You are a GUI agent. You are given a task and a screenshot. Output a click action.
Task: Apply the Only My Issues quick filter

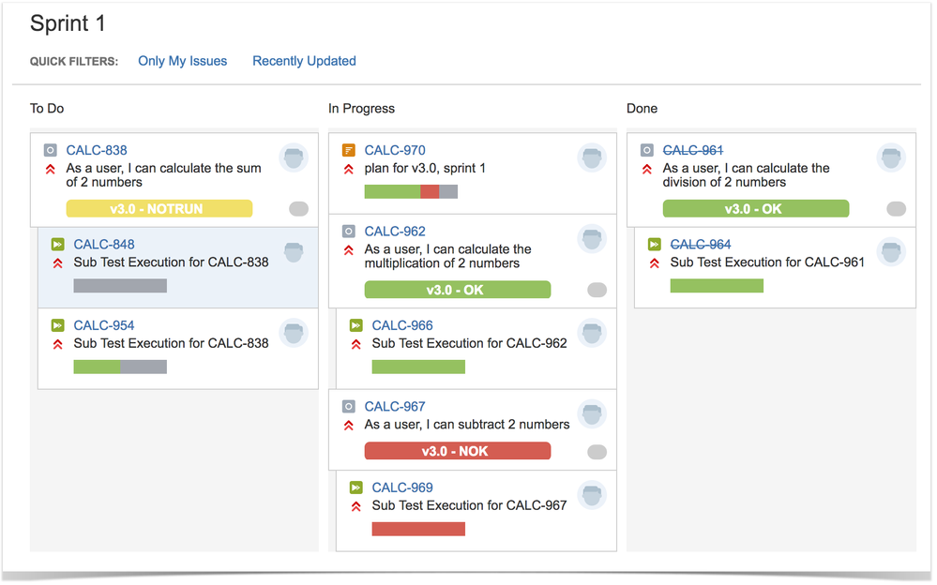182,61
